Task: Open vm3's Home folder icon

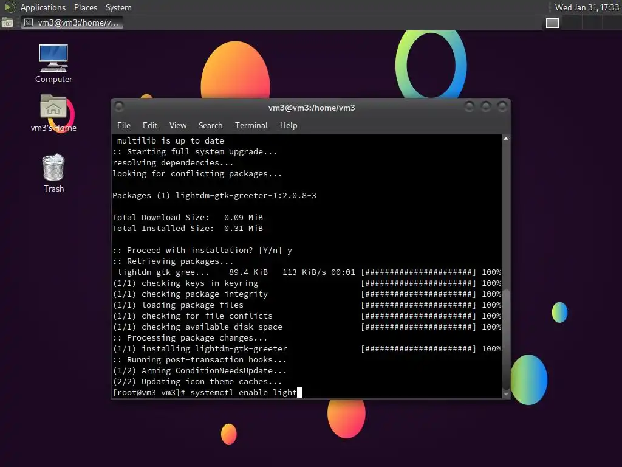Action: click(53, 113)
